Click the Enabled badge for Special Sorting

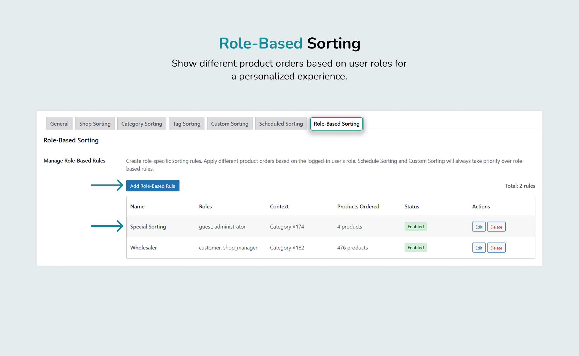[416, 226]
